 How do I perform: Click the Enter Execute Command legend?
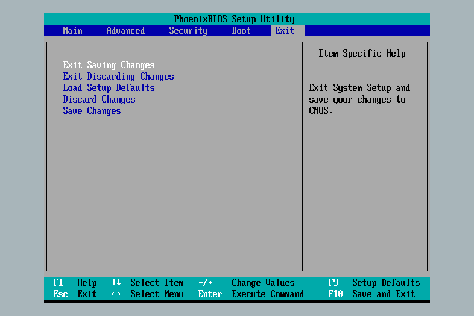tap(251, 294)
